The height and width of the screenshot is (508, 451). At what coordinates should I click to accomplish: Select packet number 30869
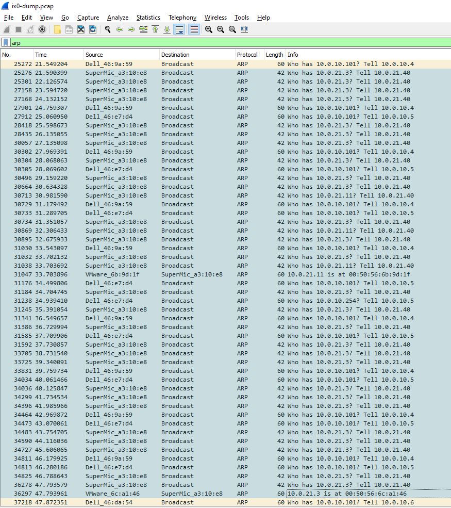tap(225, 231)
